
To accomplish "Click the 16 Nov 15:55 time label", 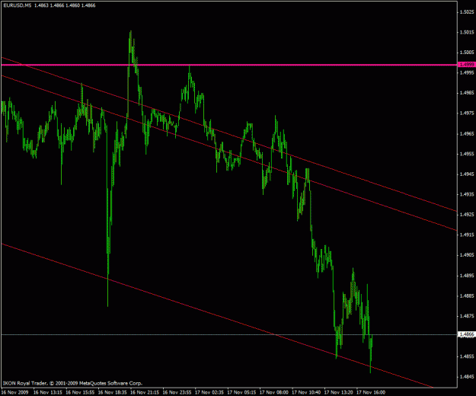I will [x=80, y=392].
